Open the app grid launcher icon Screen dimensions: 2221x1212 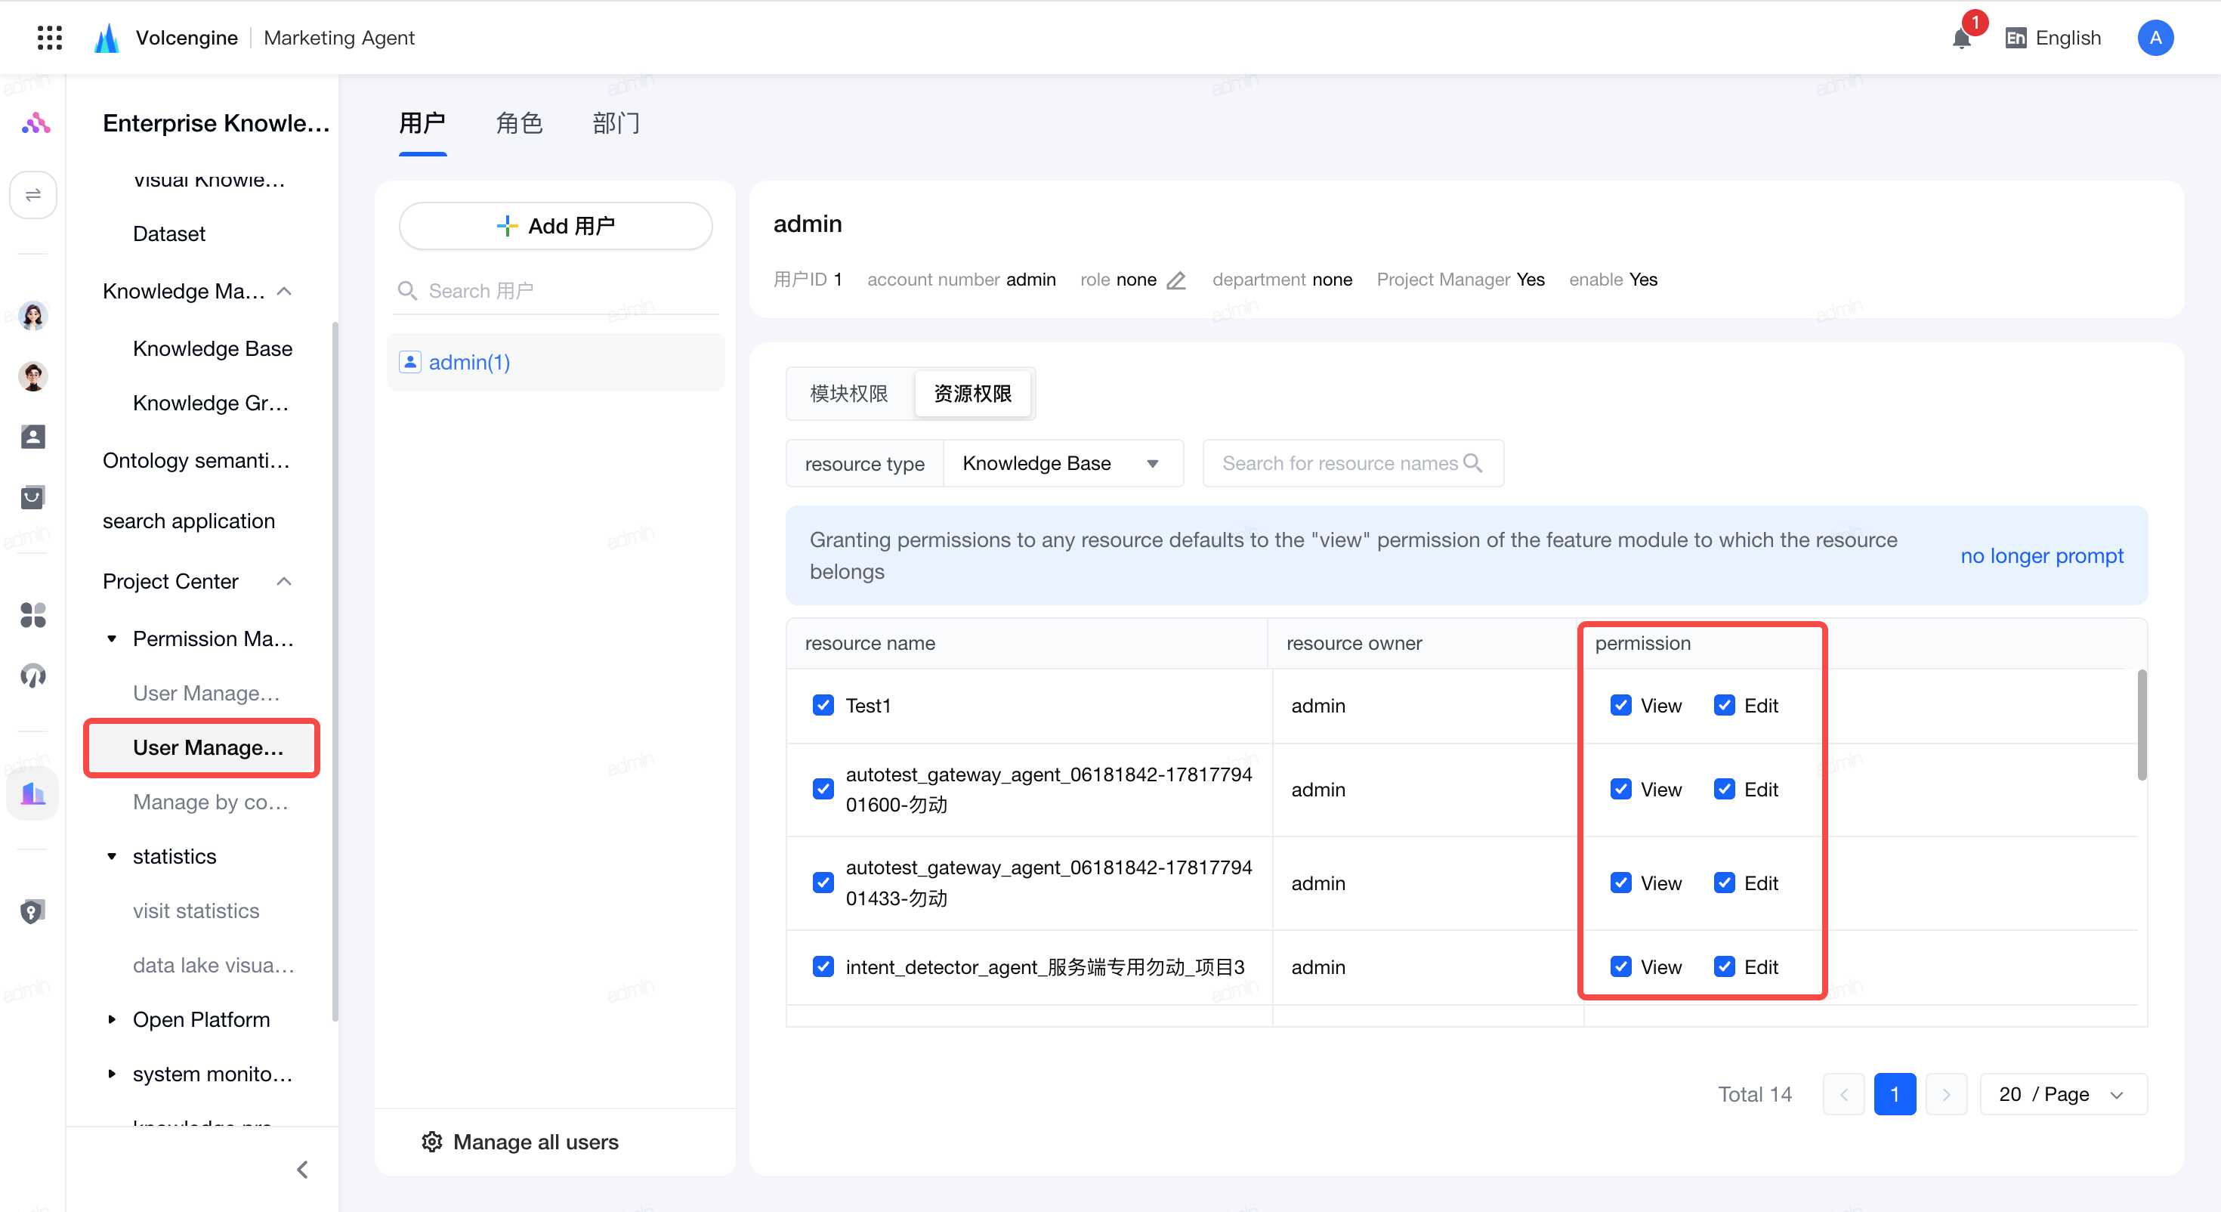tap(50, 37)
